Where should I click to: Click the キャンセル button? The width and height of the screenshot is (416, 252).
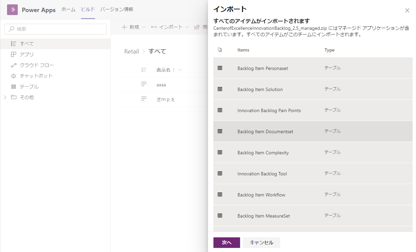pos(261,243)
